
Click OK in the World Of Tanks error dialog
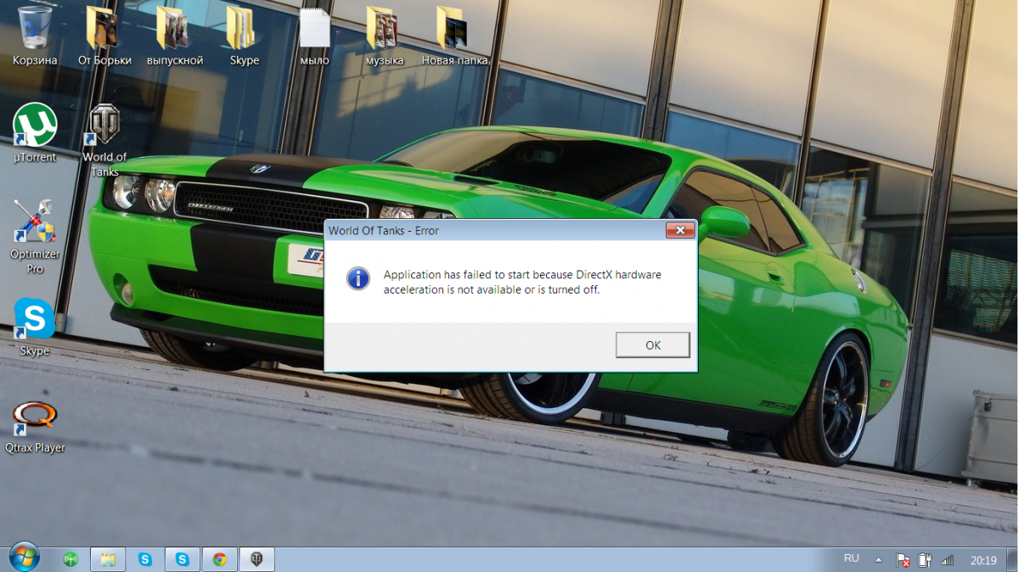(x=652, y=345)
